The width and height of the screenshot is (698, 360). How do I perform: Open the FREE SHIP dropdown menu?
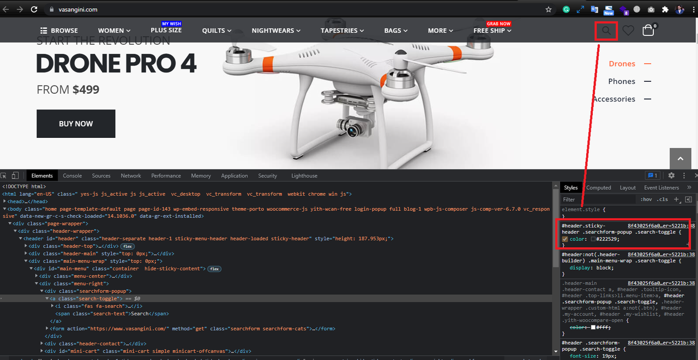492,30
